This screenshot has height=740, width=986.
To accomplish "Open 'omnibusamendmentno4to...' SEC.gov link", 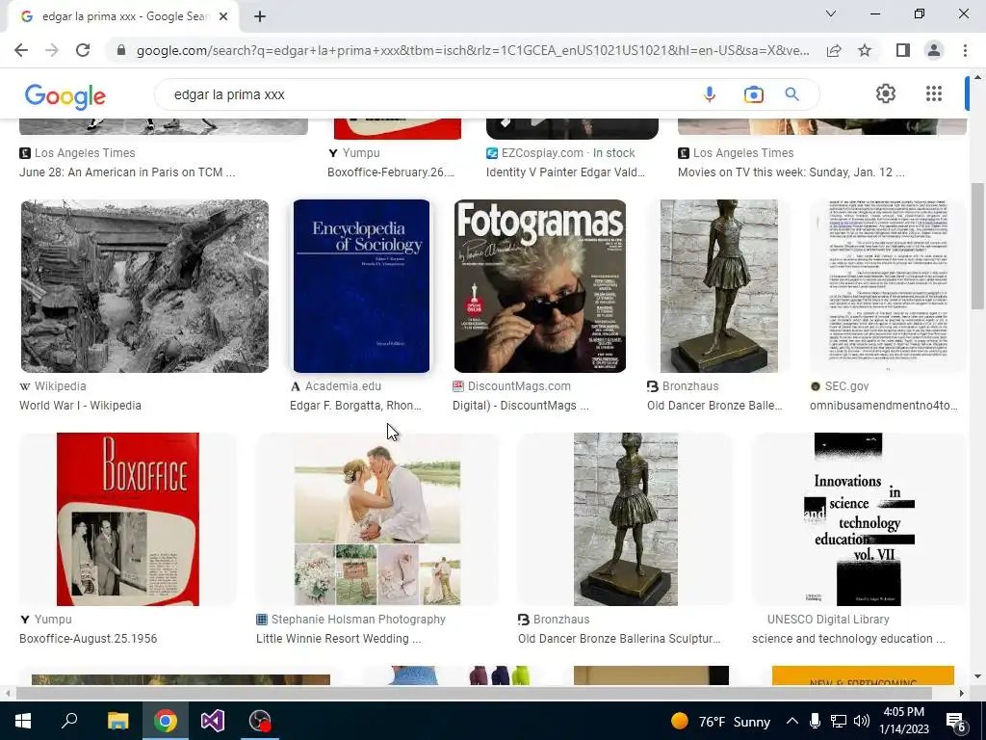I will [x=884, y=406].
